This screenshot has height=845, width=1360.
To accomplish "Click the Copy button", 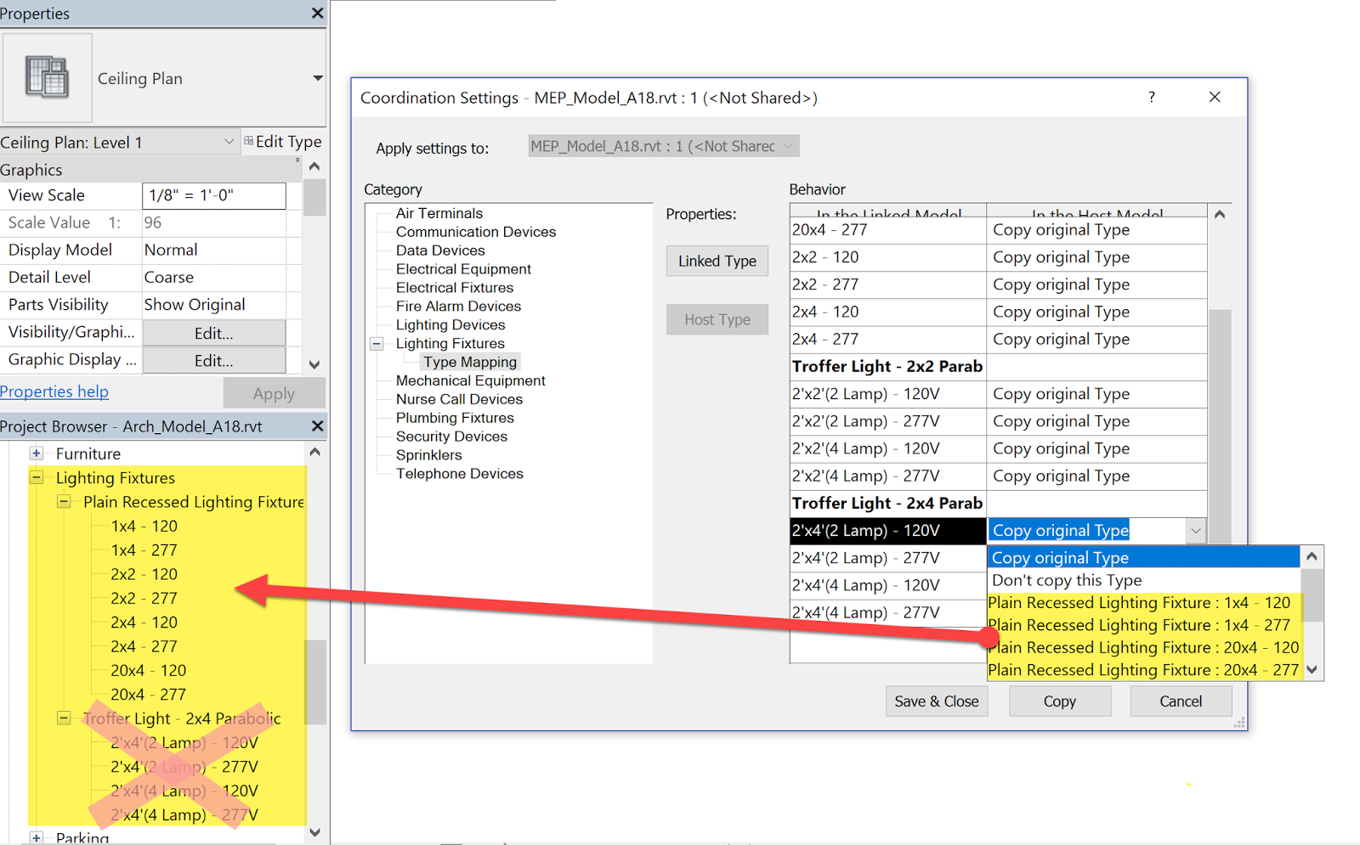I will [x=1059, y=701].
